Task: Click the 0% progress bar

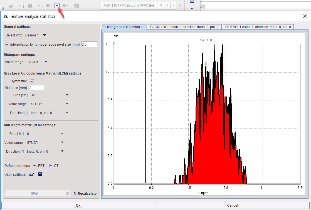Action: [34, 193]
